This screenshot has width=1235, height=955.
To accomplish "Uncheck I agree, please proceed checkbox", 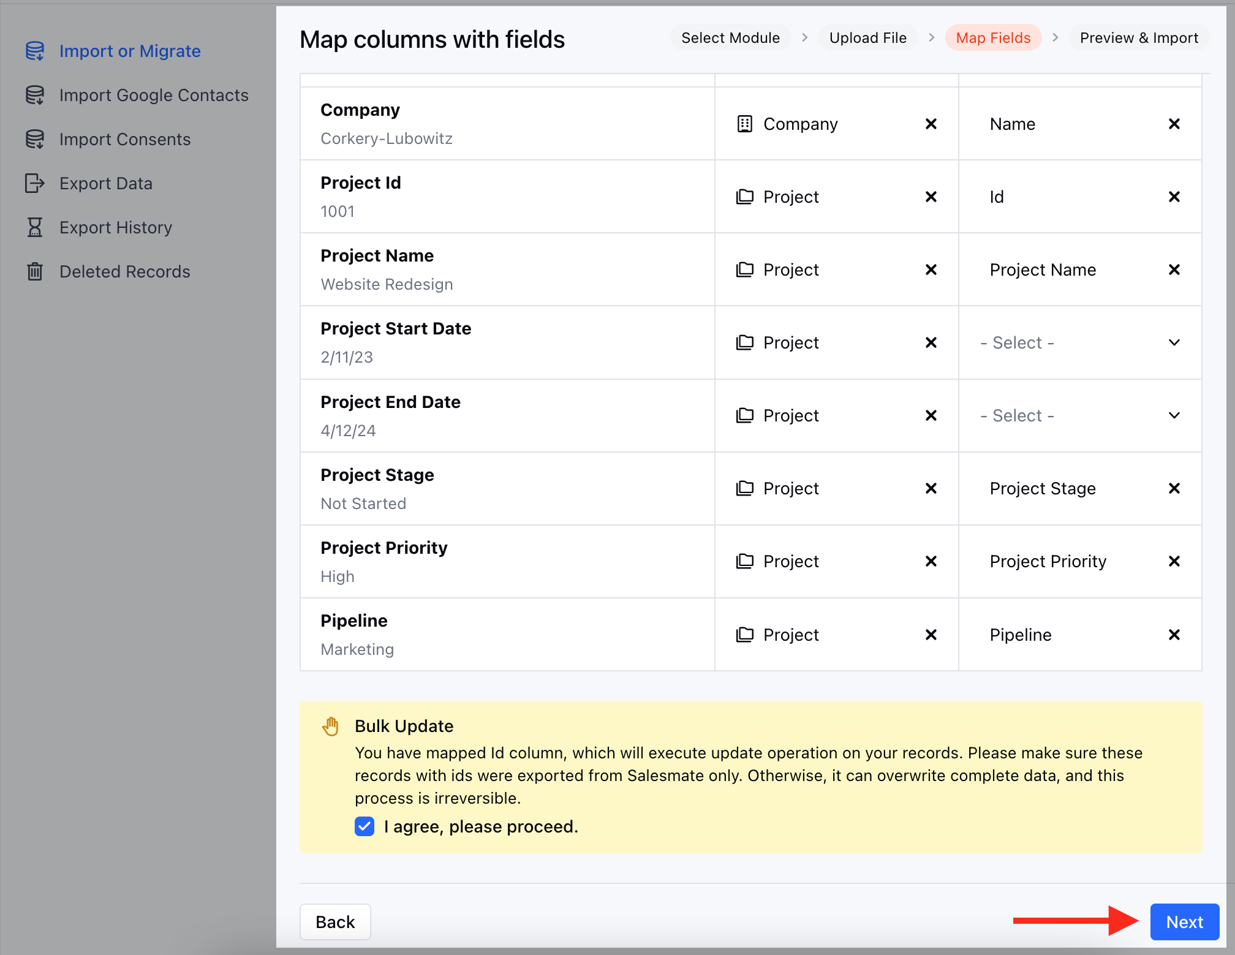I will tap(364, 827).
